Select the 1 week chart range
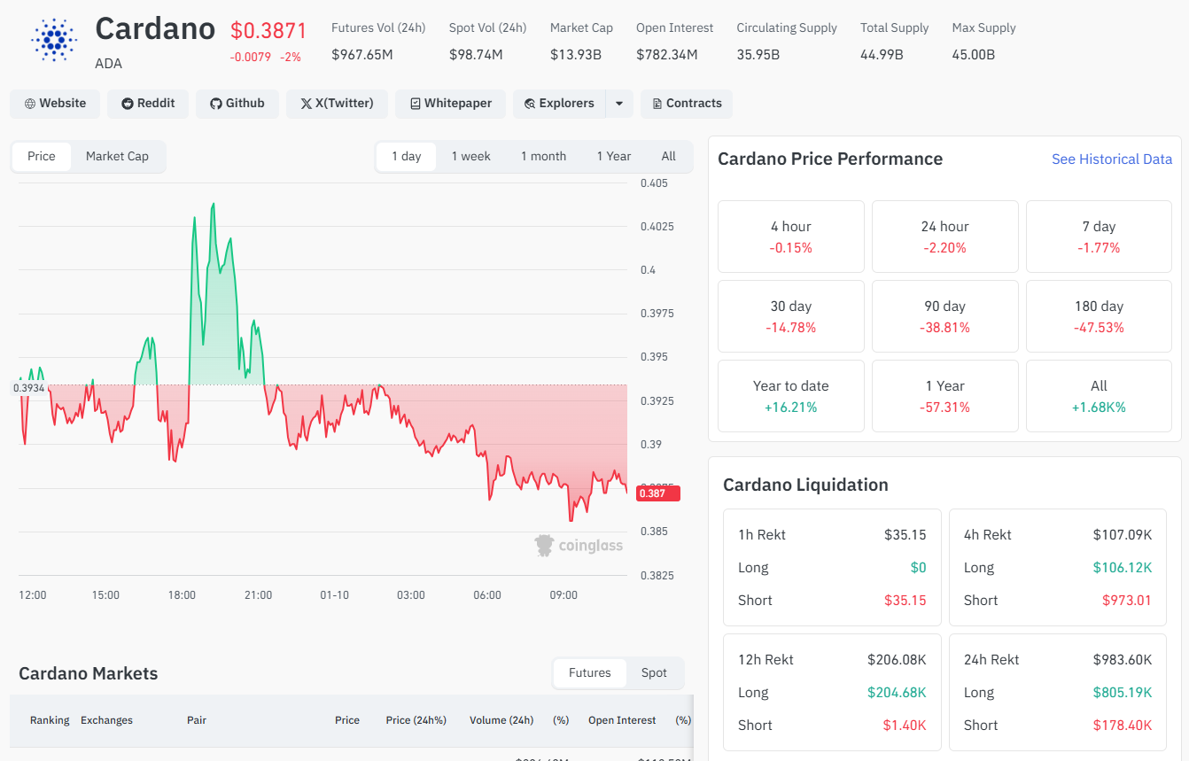This screenshot has height=761, width=1189. click(470, 157)
